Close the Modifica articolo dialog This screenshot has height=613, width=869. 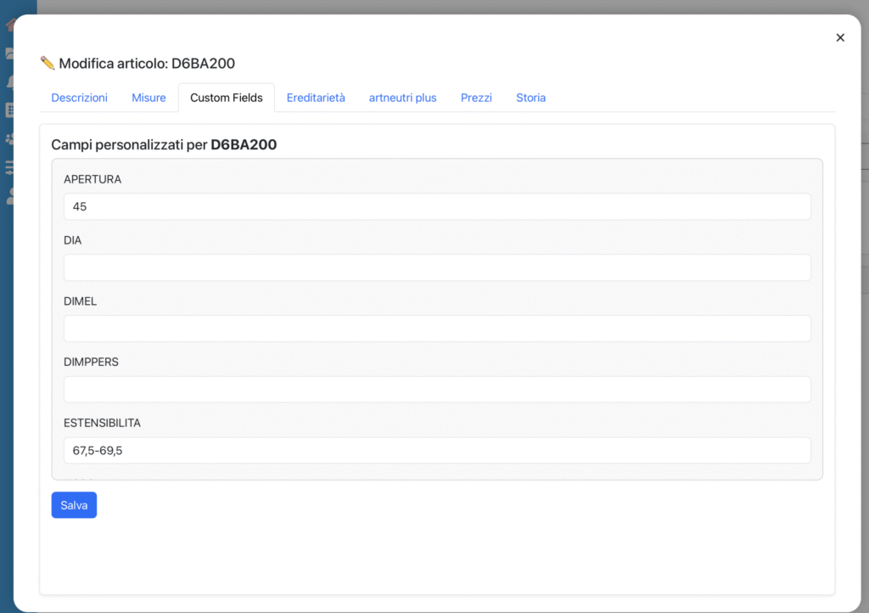coord(840,37)
